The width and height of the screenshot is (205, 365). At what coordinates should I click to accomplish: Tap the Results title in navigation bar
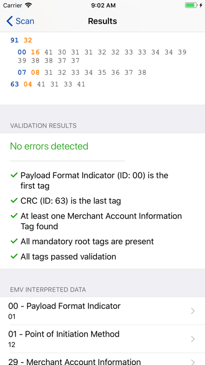[x=102, y=21]
